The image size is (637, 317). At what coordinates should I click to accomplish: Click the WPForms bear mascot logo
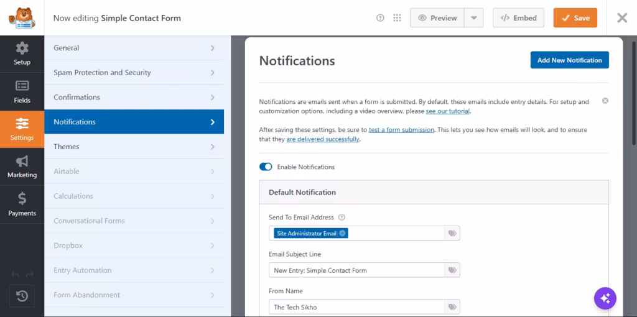pyautogui.click(x=22, y=18)
